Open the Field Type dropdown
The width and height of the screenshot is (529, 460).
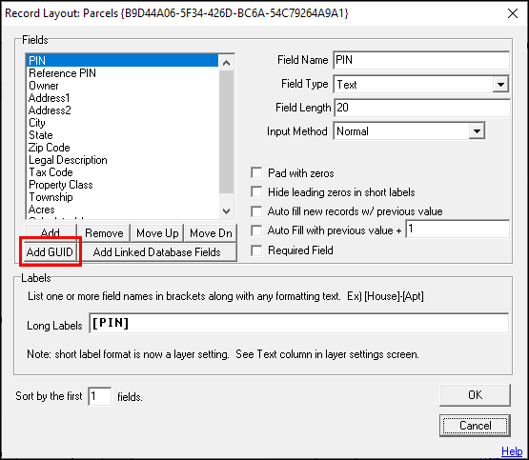tap(500, 84)
